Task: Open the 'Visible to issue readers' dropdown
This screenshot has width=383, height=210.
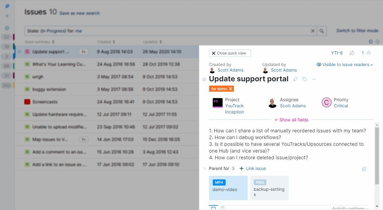Action: click(x=345, y=64)
